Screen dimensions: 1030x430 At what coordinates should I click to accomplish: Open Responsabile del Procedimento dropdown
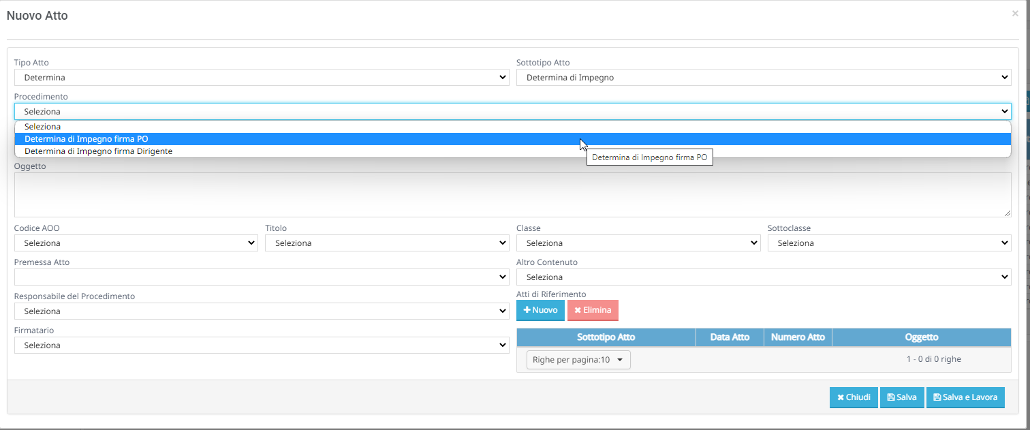262,311
